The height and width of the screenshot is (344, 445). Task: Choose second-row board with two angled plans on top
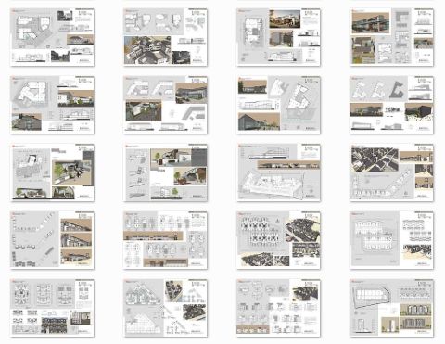point(165,105)
